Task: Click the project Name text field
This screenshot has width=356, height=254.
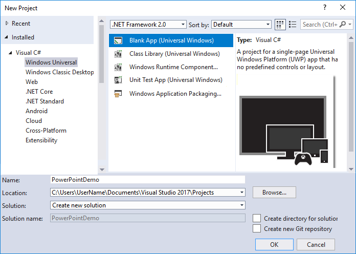Action: point(147,180)
